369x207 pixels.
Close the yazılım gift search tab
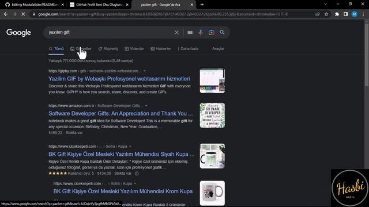pos(192,5)
